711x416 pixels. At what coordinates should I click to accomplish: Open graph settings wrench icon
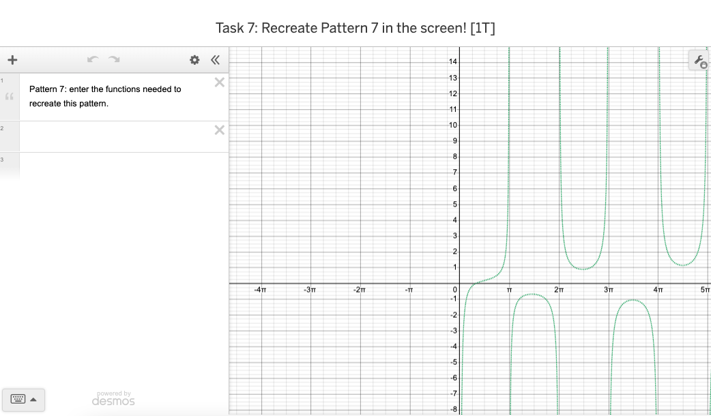699,60
